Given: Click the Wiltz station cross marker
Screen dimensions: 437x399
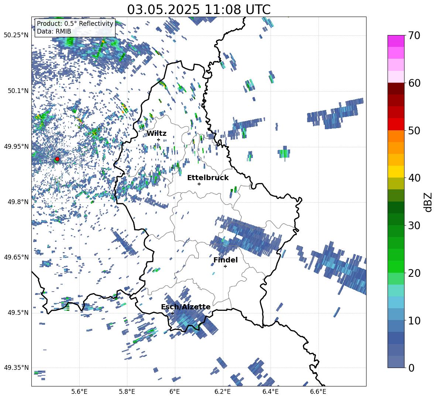Looking at the screenshot, I should (x=159, y=140).
